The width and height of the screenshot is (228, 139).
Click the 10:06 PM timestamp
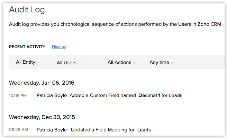click(x=18, y=96)
